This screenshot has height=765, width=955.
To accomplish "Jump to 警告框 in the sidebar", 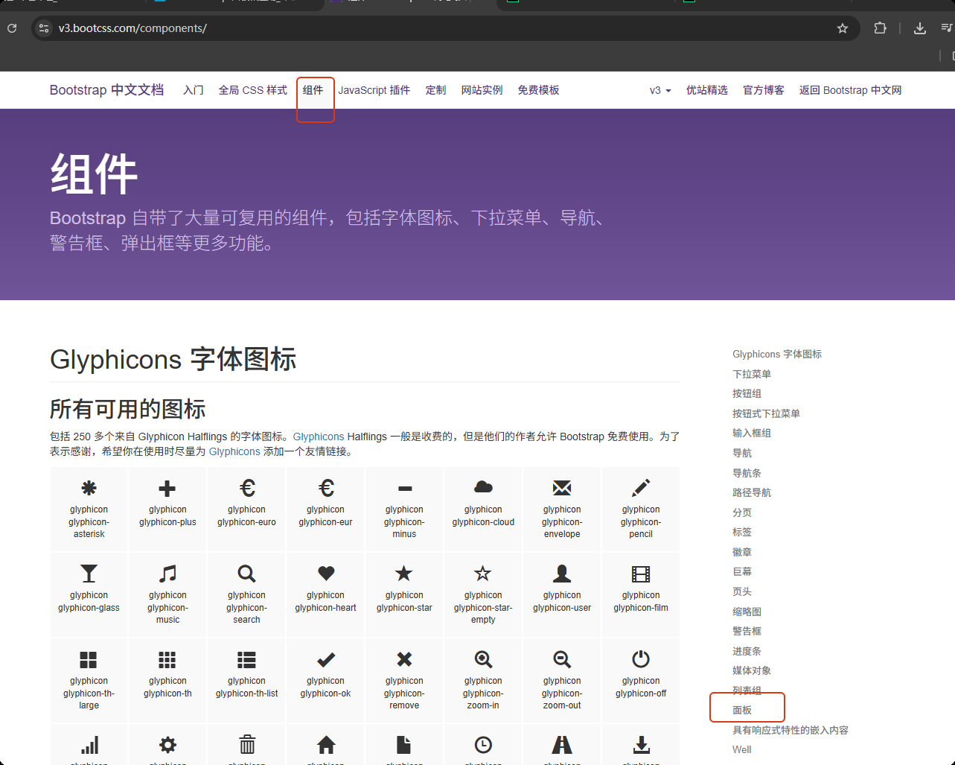I will tap(747, 631).
